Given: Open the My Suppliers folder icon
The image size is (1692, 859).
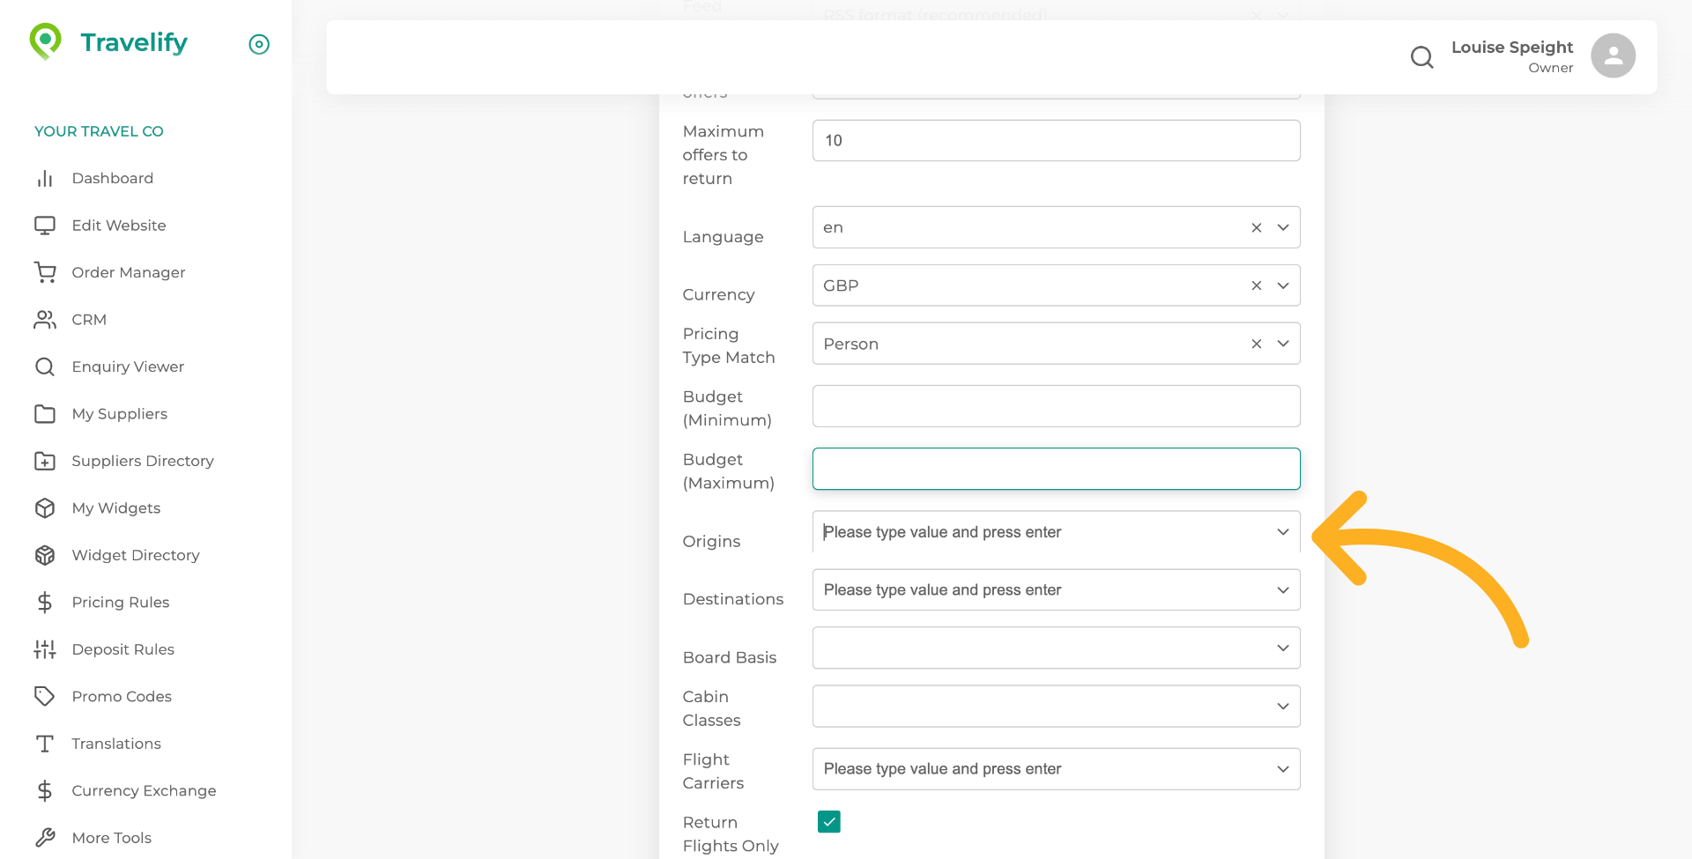Looking at the screenshot, I should 45,413.
